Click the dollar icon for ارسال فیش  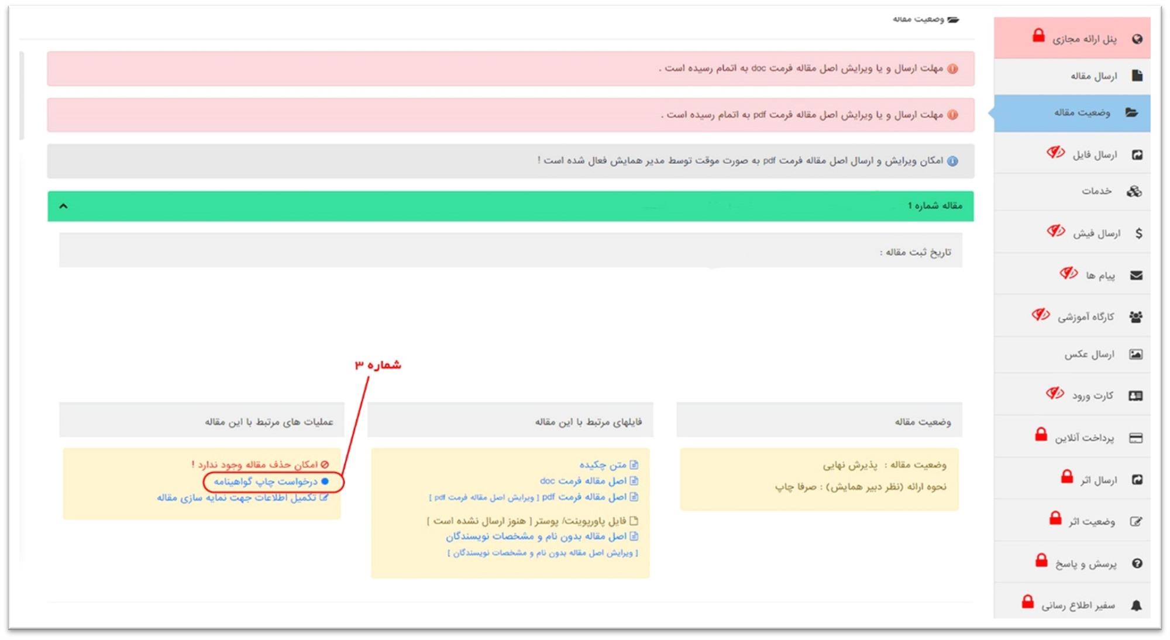[x=1138, y=233]
